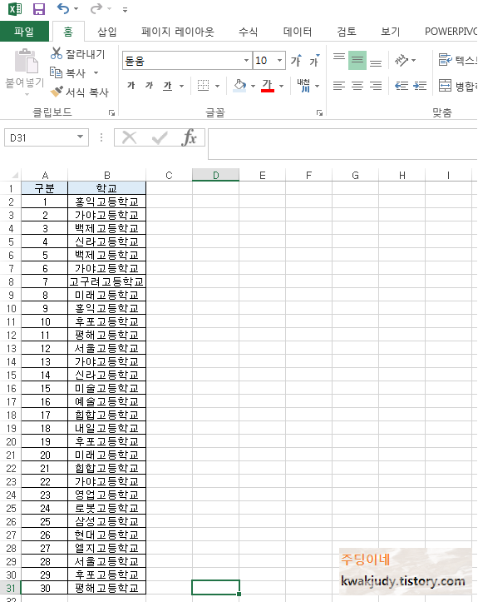Select cell containing 로봇고등학교
Viewport: 478px width, 602px height.
pos(106,508)
